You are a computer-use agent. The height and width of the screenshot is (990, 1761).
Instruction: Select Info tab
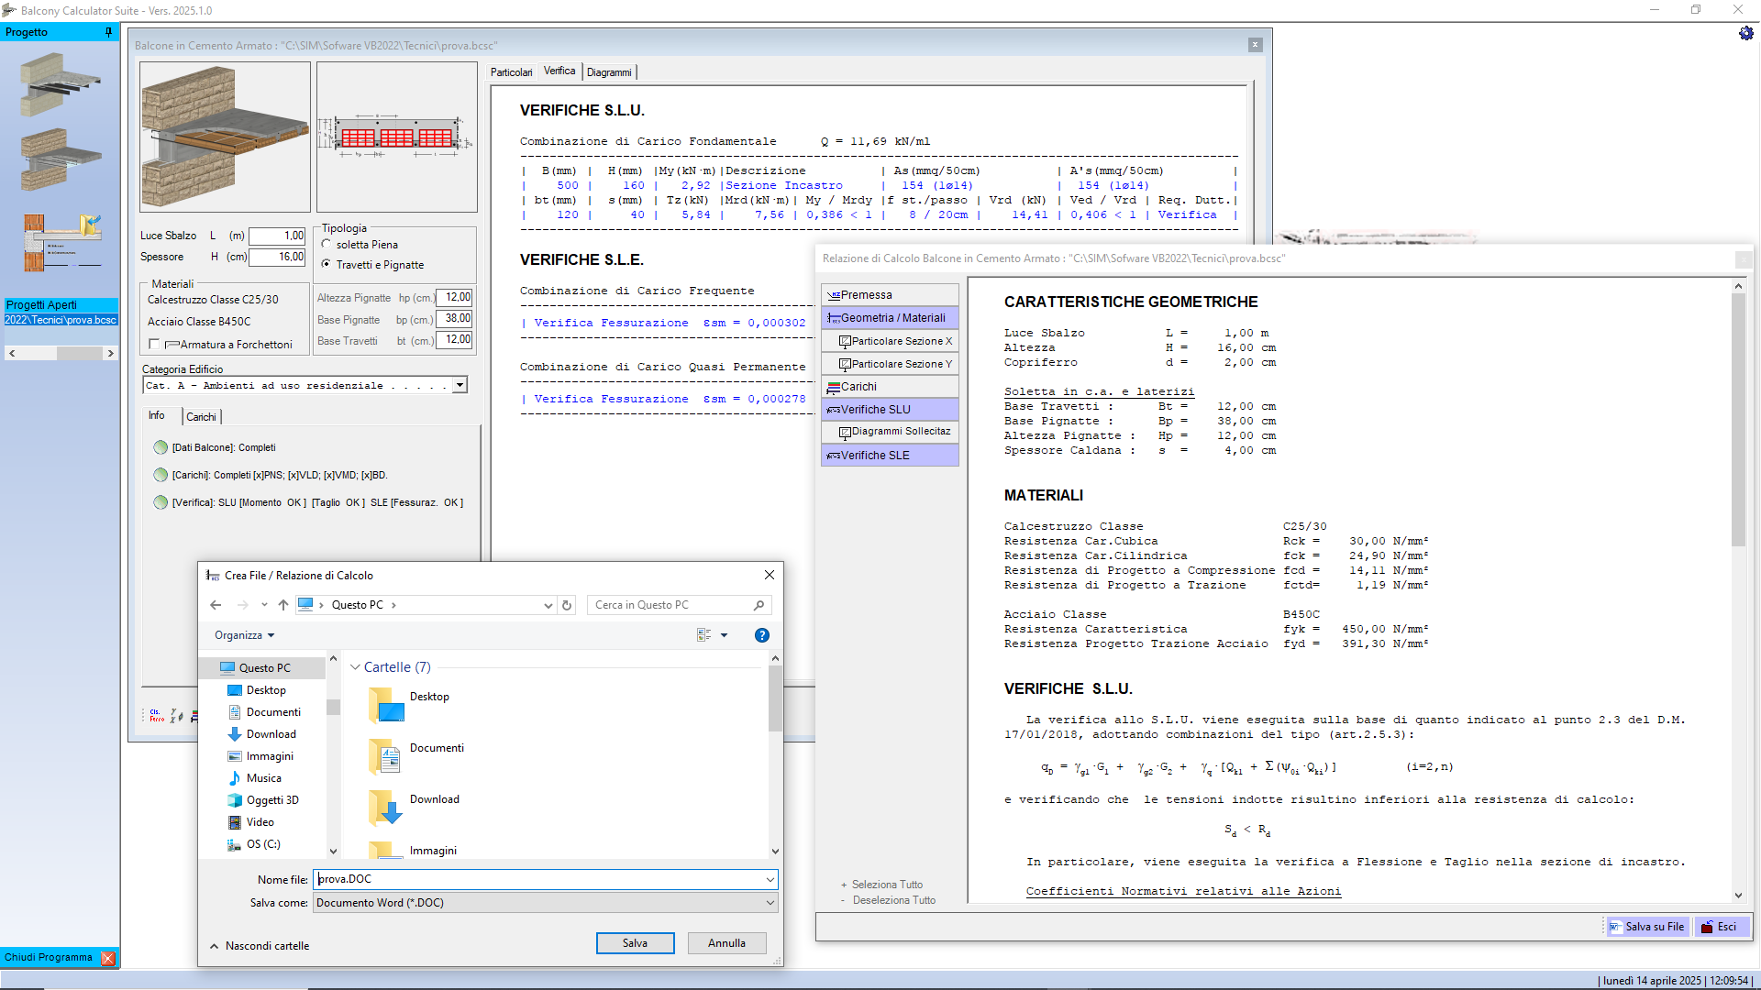pyautogui.click(x=157, y=416)
